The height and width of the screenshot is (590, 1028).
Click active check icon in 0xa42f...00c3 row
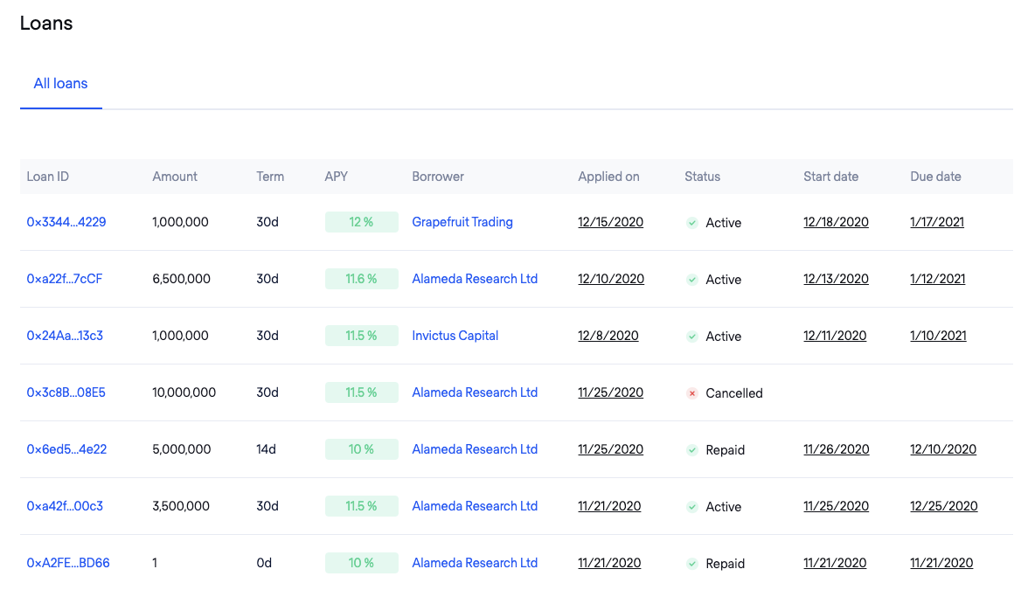click(x=691, y=507)
